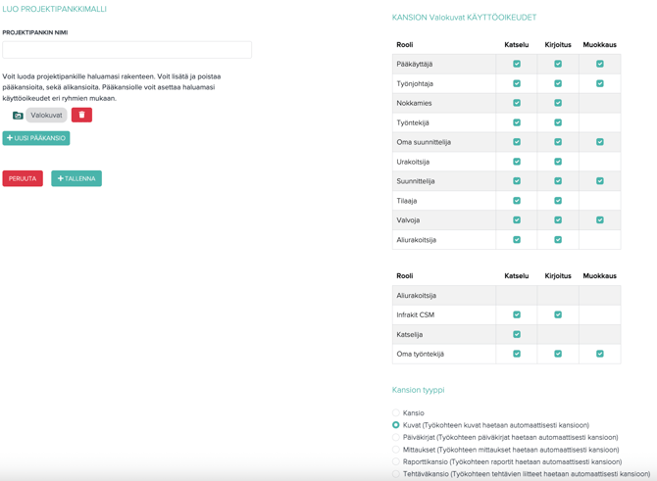Uncheck Pääkäyttäjä Katselu permission
This screenshot has height=481, width=657.
517,64
